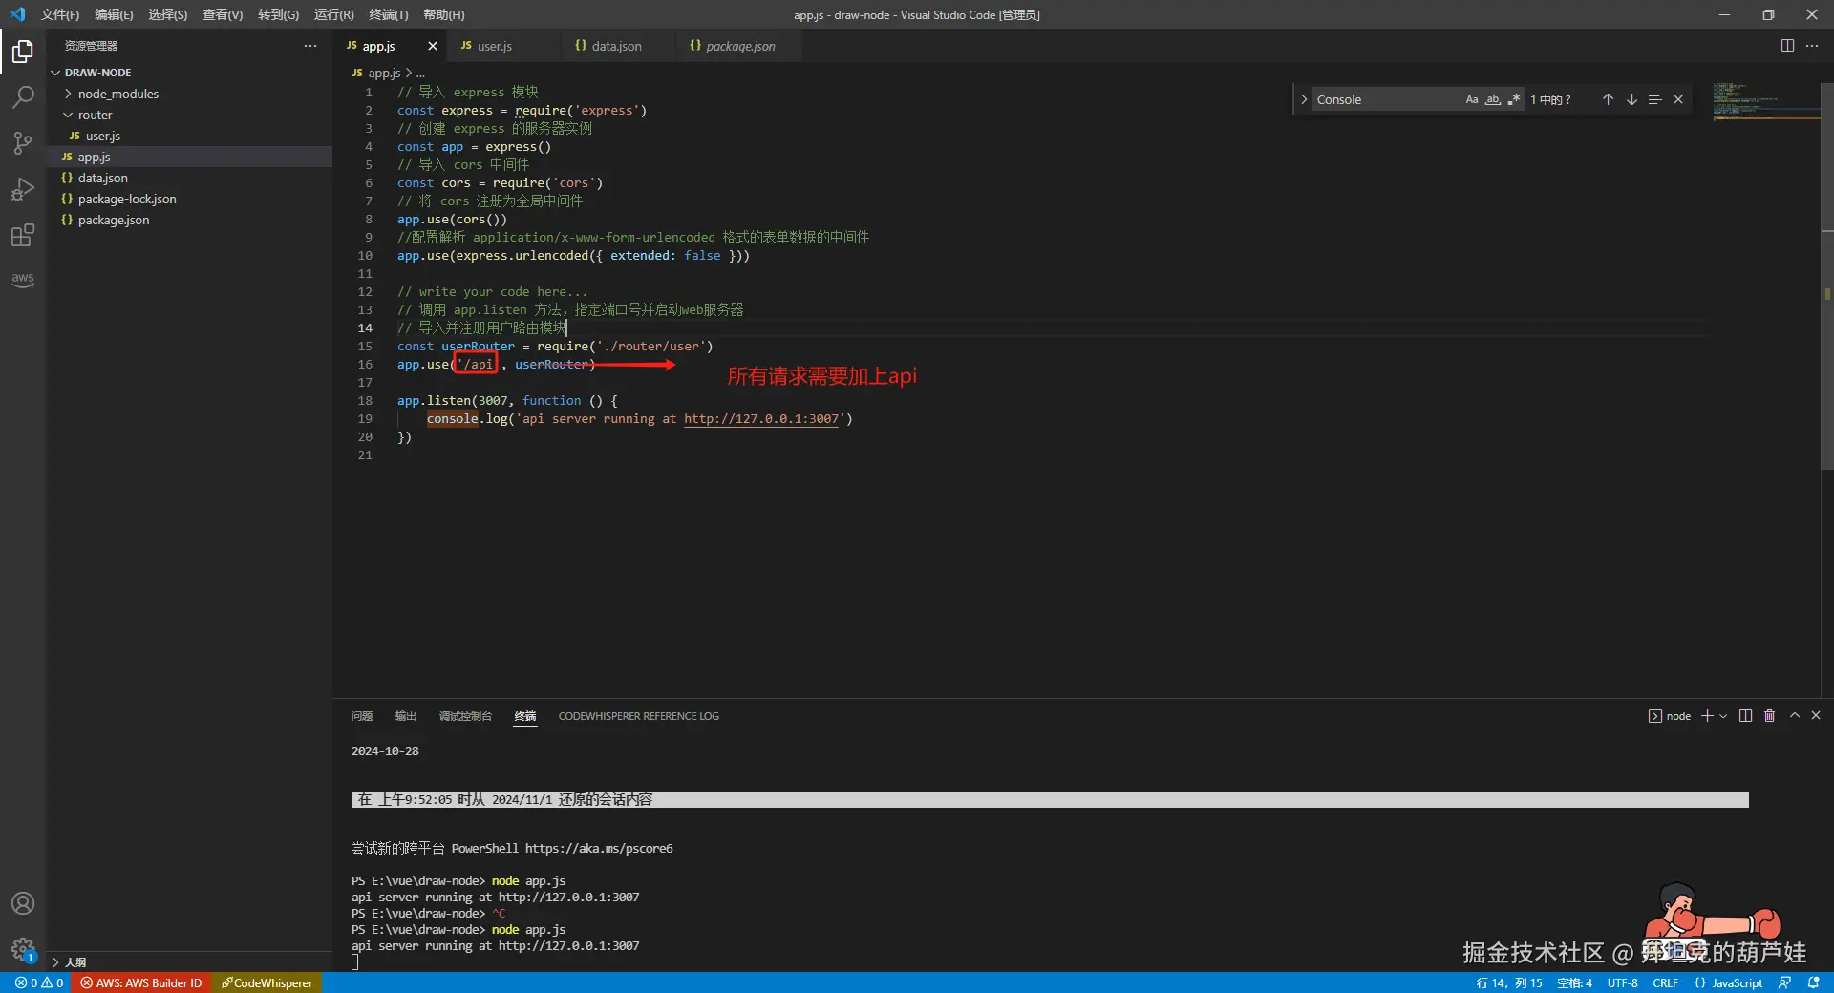
Task: Toggle Match Whole Word in find widget
Action: point(1493,99)
